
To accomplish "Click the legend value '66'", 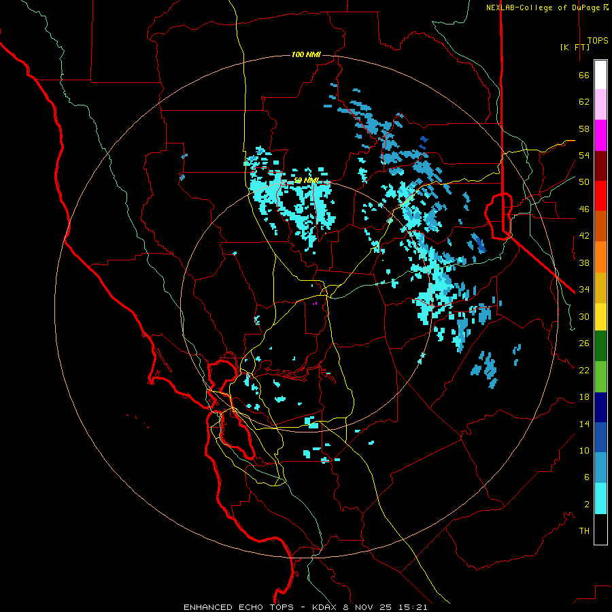I will pyautogui.click(x=584, y=75).
